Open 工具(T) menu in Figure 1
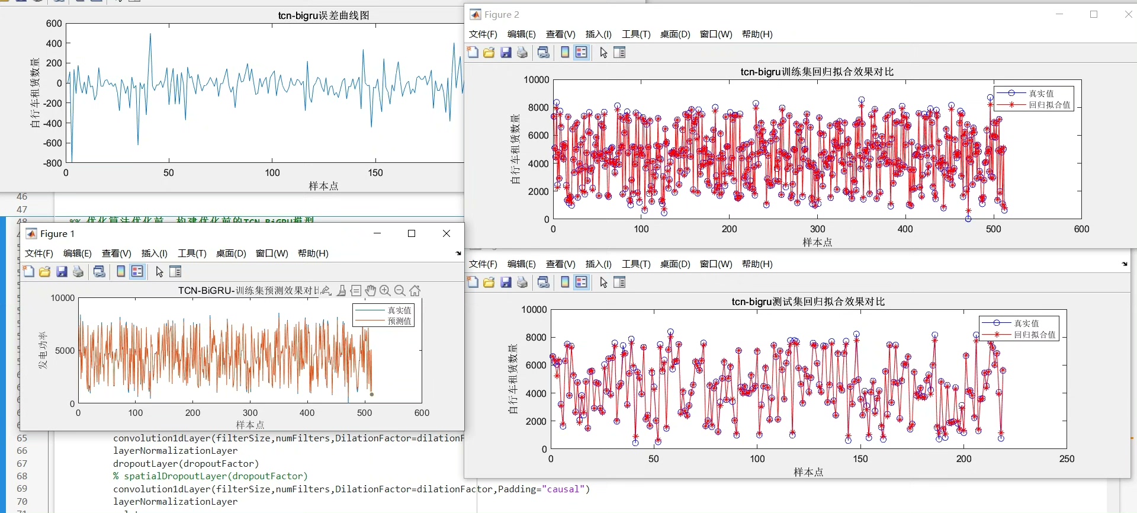Image resolution: width=1137 pixels, height=513 pixels. [192, 253]
